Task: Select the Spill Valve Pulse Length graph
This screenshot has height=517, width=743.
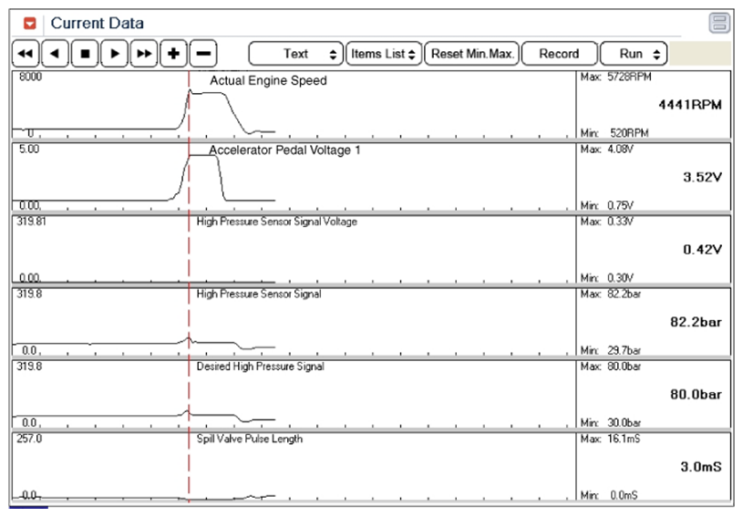Action: pos(292,467)
